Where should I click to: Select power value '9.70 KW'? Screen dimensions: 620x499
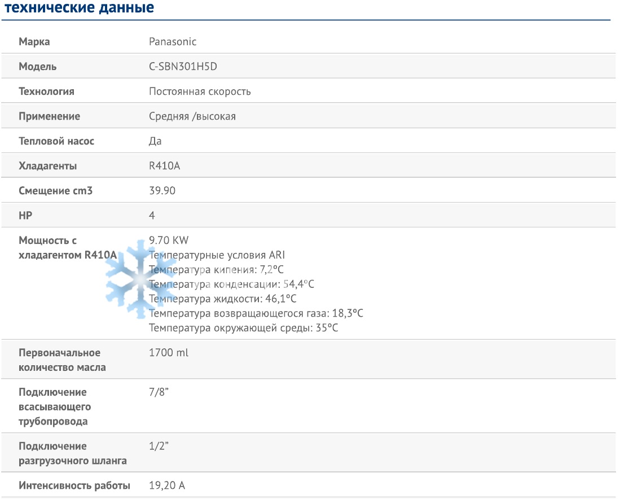pos(169,240)
